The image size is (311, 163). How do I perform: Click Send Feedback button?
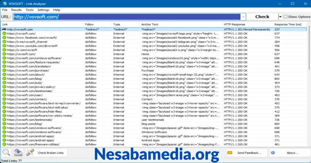click(247, 153)
